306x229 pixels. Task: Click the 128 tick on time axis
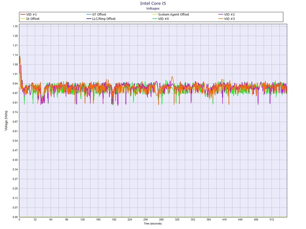tap(83, 219)
